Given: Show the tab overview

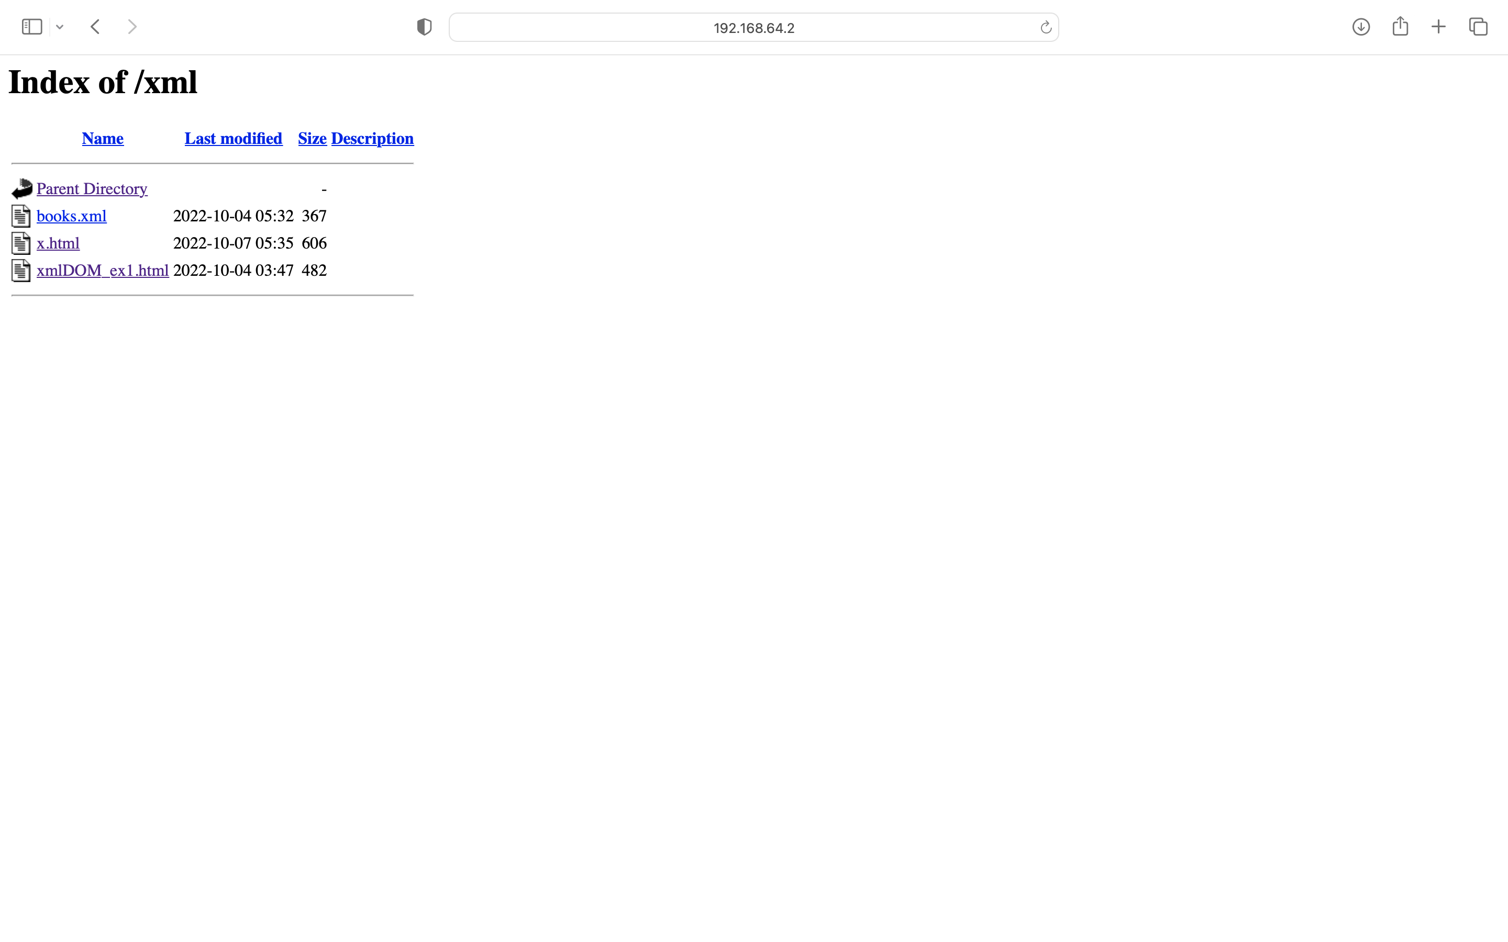Looking at the screenshot, I should (1478, 27).
